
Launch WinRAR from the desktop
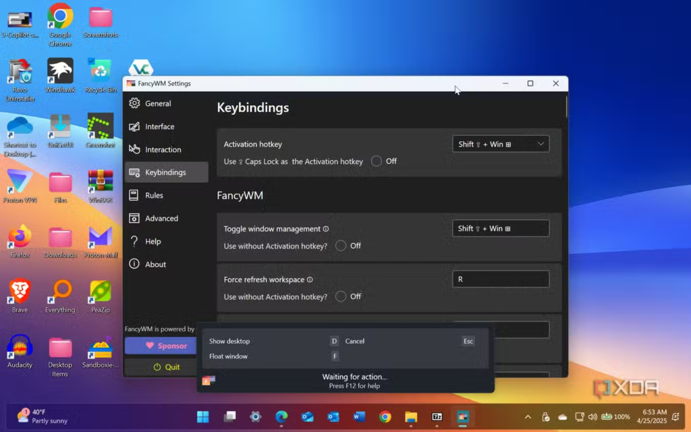[101, 186]
